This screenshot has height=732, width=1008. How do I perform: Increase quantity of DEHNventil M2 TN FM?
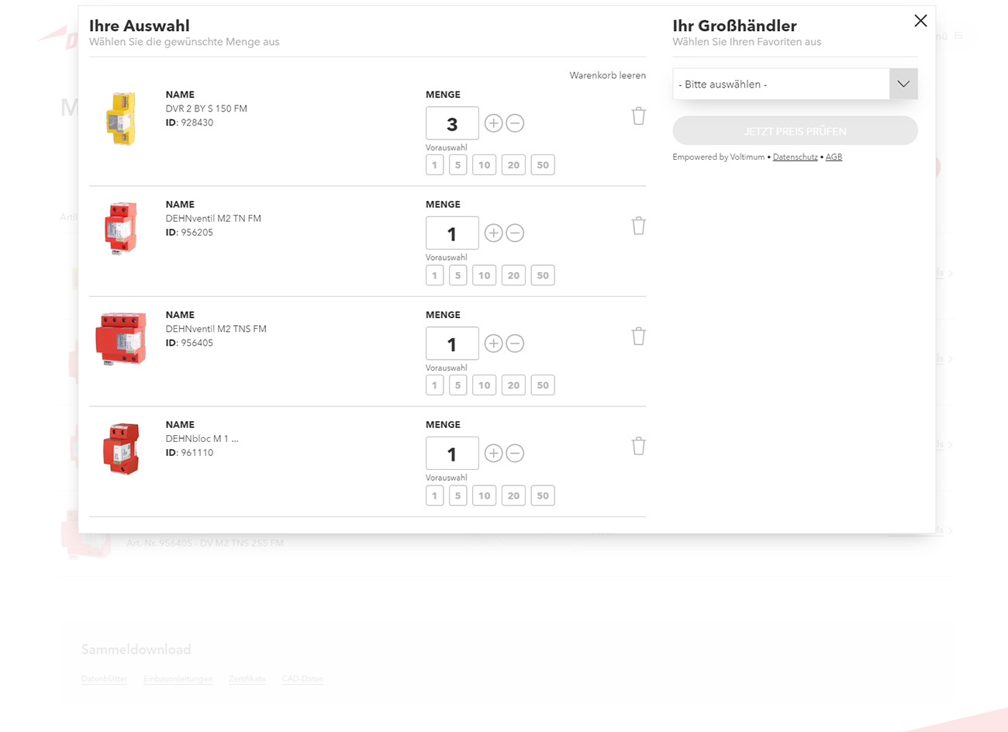click(x=493, y=233)
